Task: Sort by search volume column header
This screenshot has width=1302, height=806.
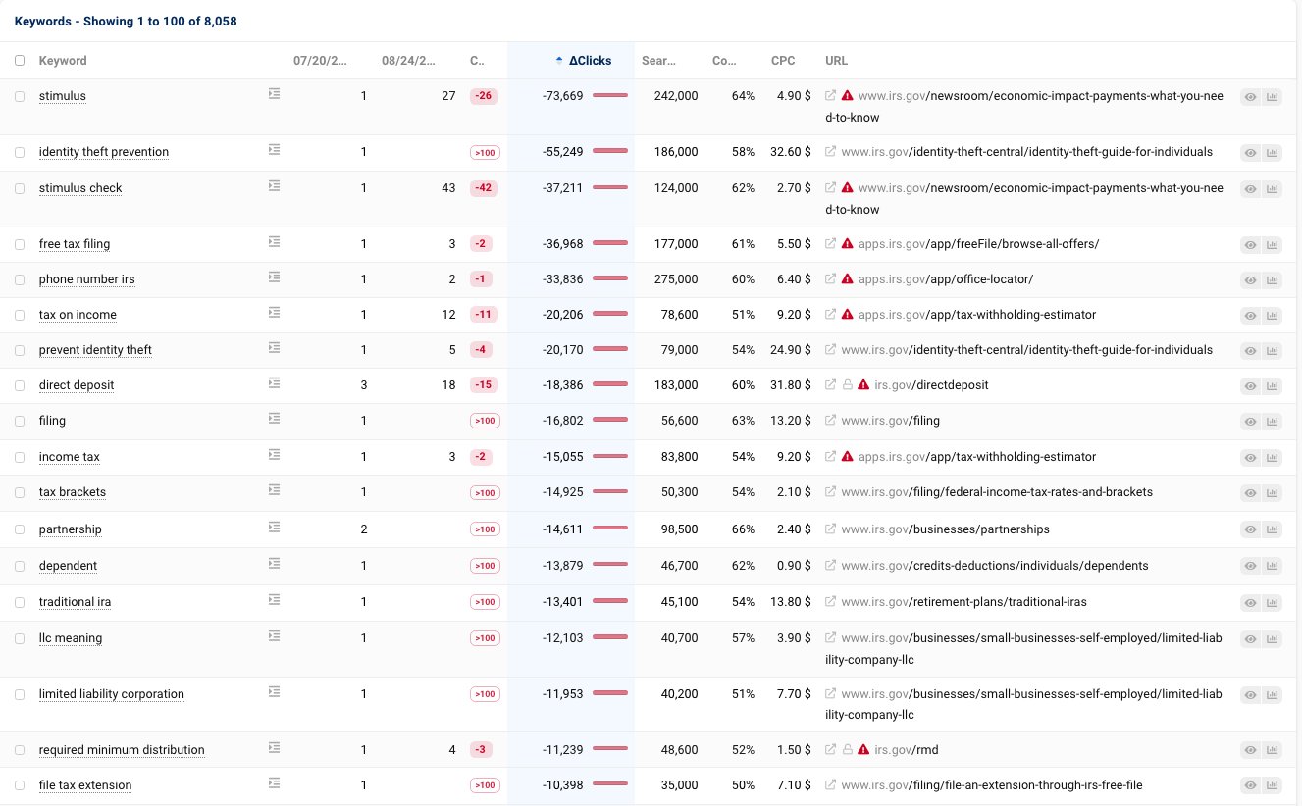Action: point(659,61)
